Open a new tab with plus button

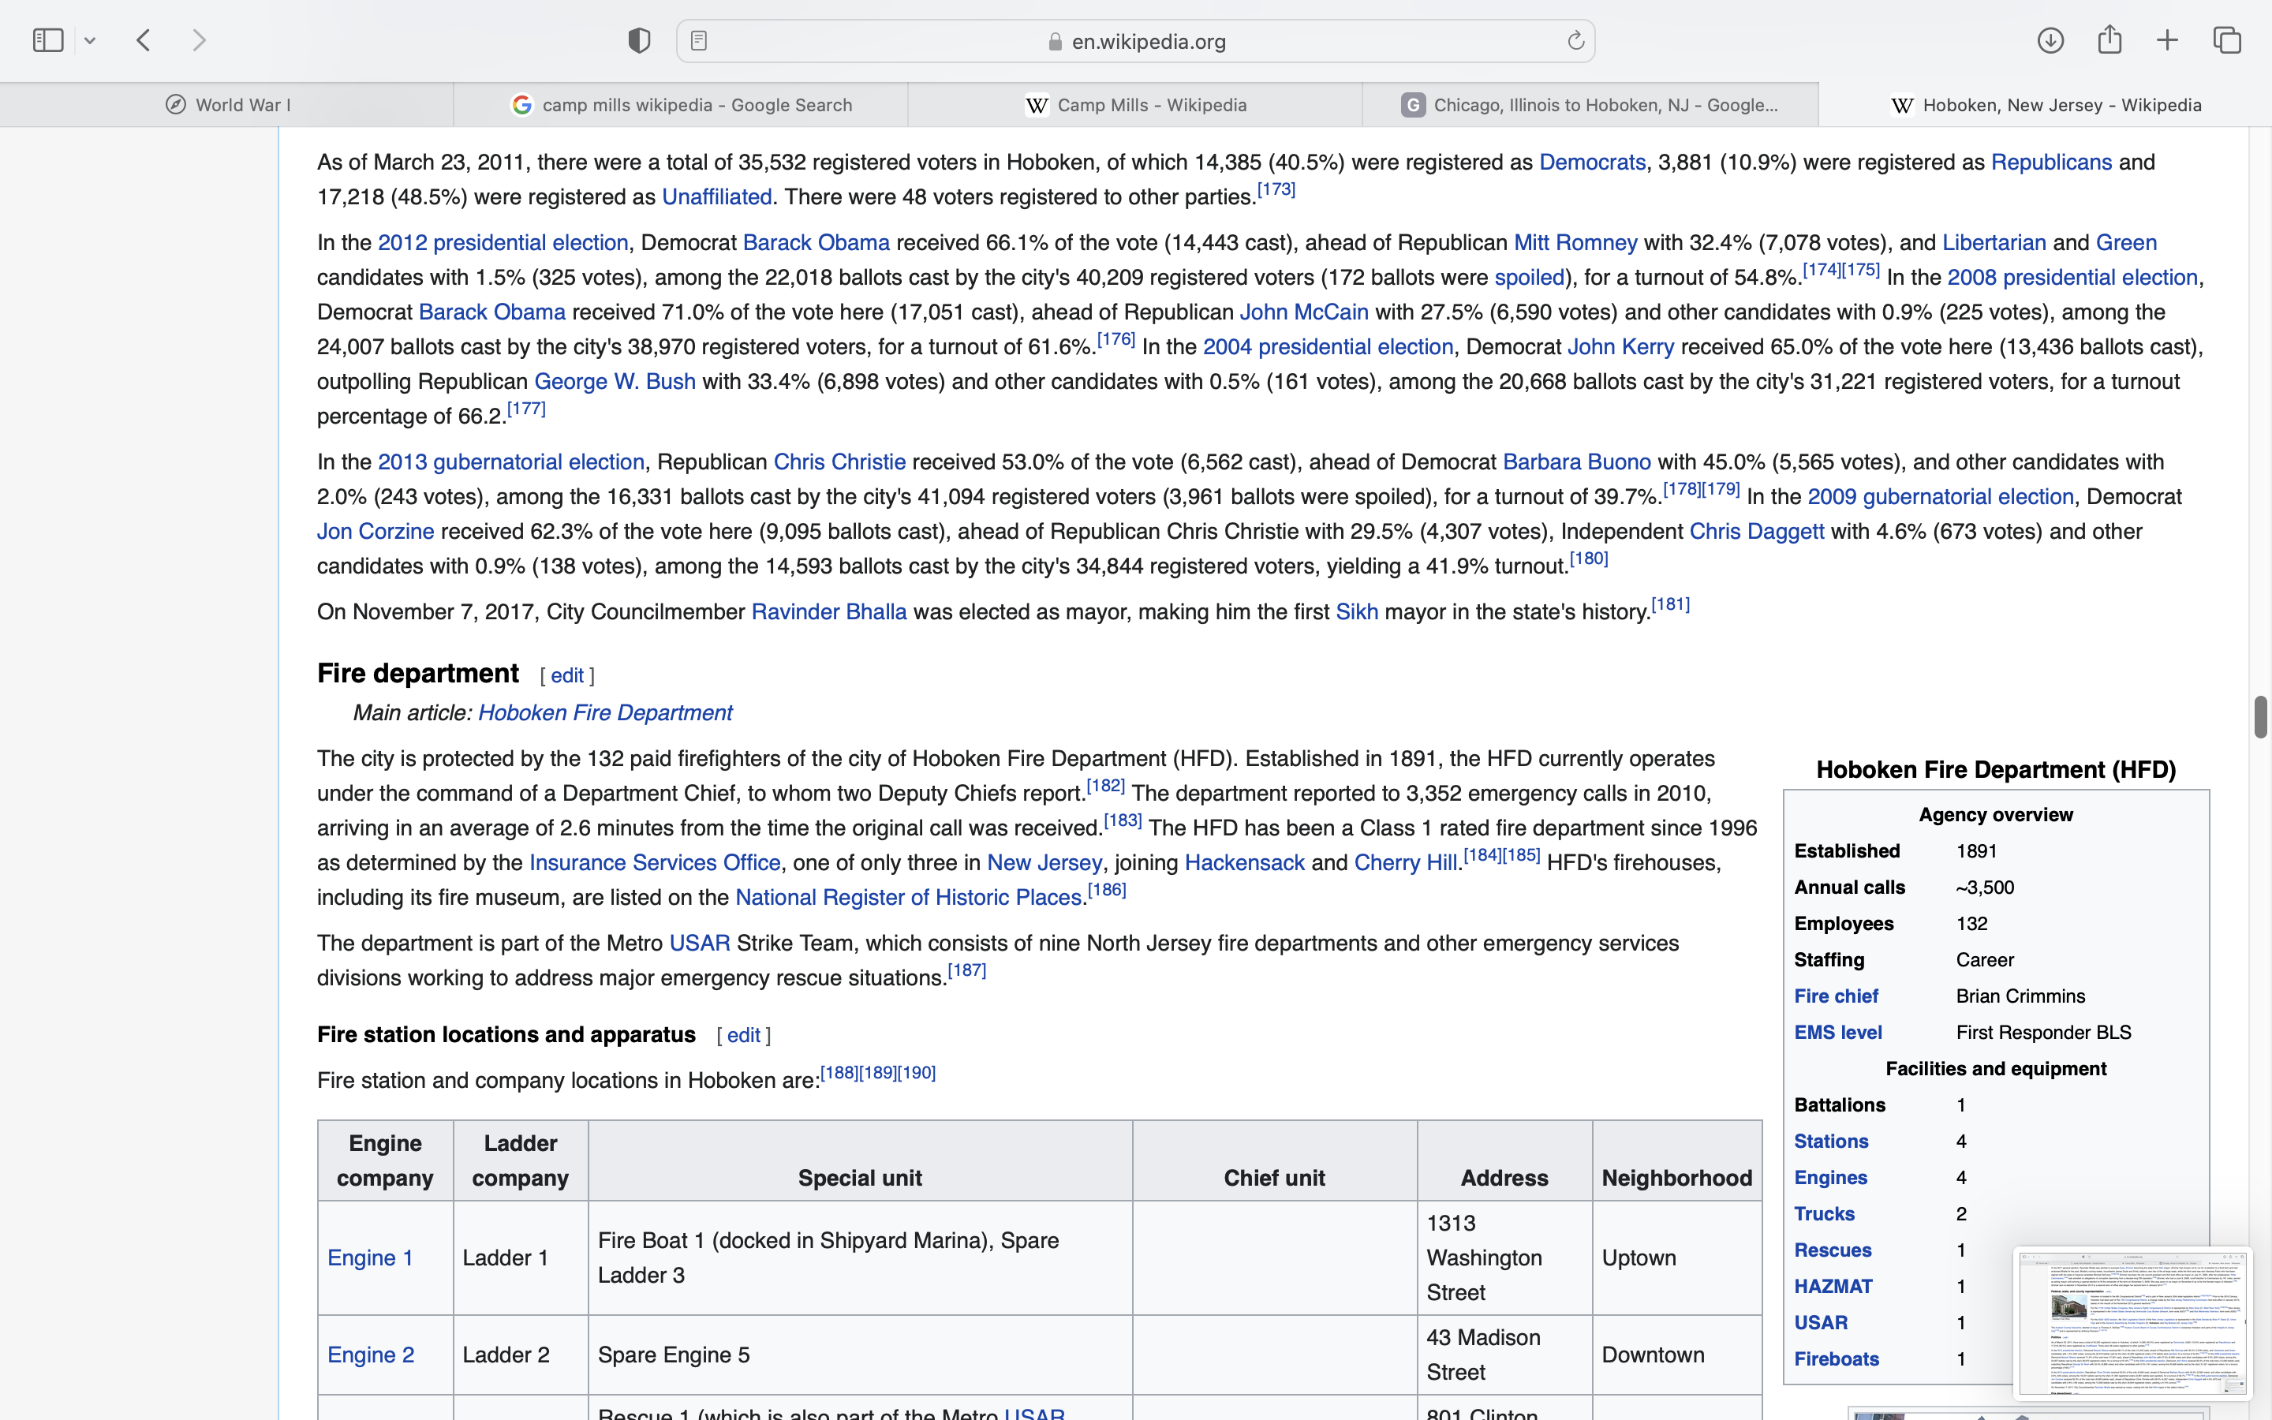pos(2167,40)
